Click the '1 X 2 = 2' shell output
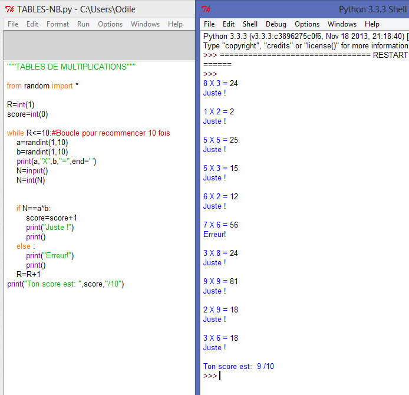 (x=219, y=111)
